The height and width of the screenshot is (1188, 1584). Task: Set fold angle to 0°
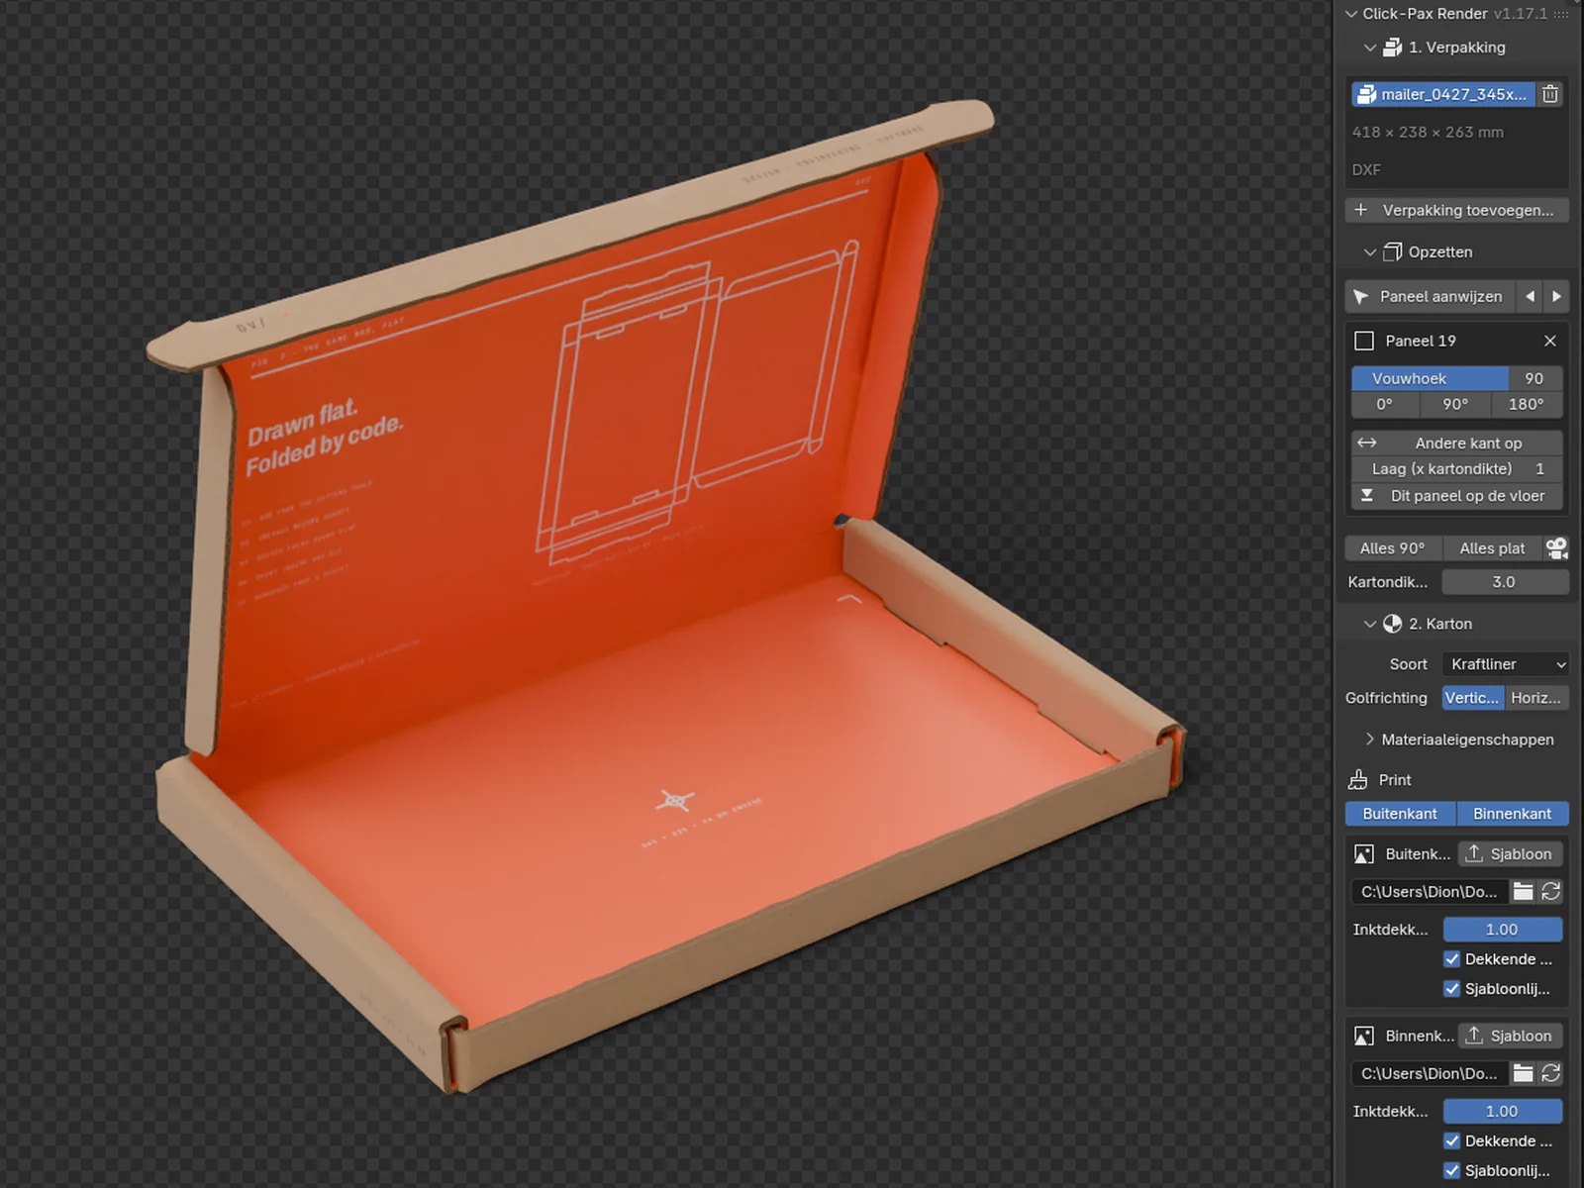1385,404
